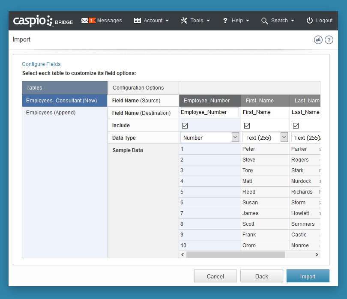Image resolution: width=347 pixels, height=299 pixels.
Task: Click sample data cell Stark
Action: (x=305, y=170)
